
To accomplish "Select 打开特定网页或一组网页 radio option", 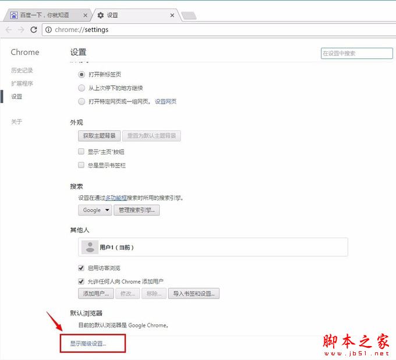I will tap(82, 101).
